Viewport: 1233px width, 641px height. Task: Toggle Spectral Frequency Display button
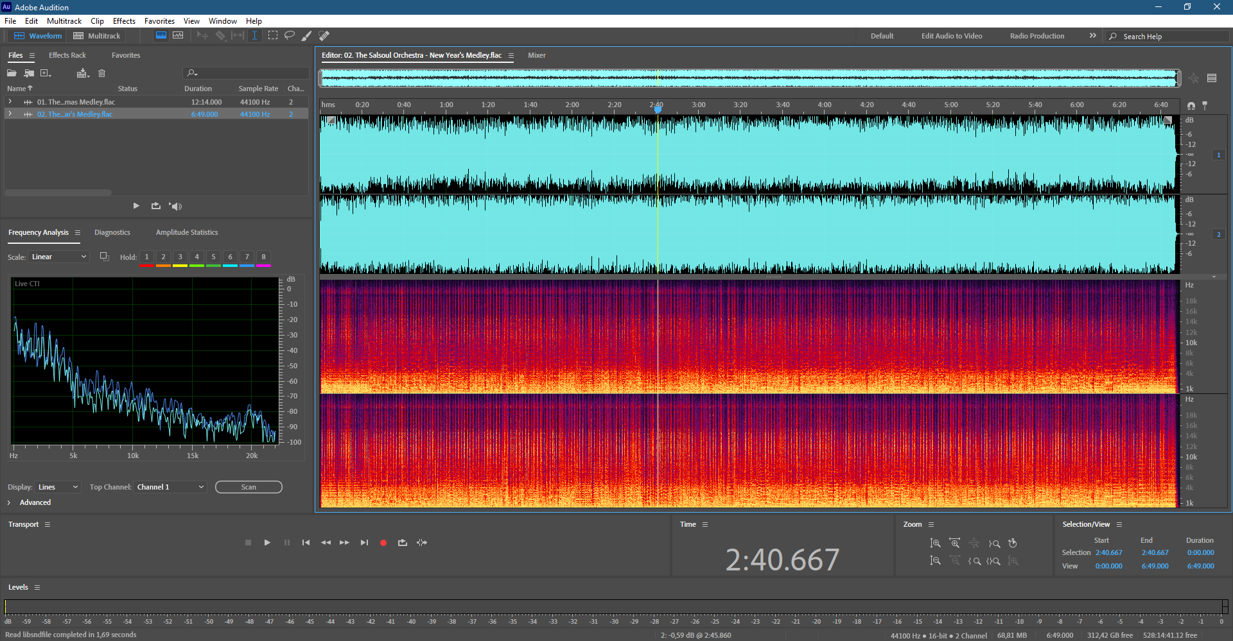point(161,35)
